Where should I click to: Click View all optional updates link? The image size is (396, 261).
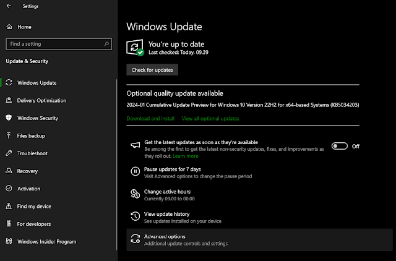click(210, 118)
